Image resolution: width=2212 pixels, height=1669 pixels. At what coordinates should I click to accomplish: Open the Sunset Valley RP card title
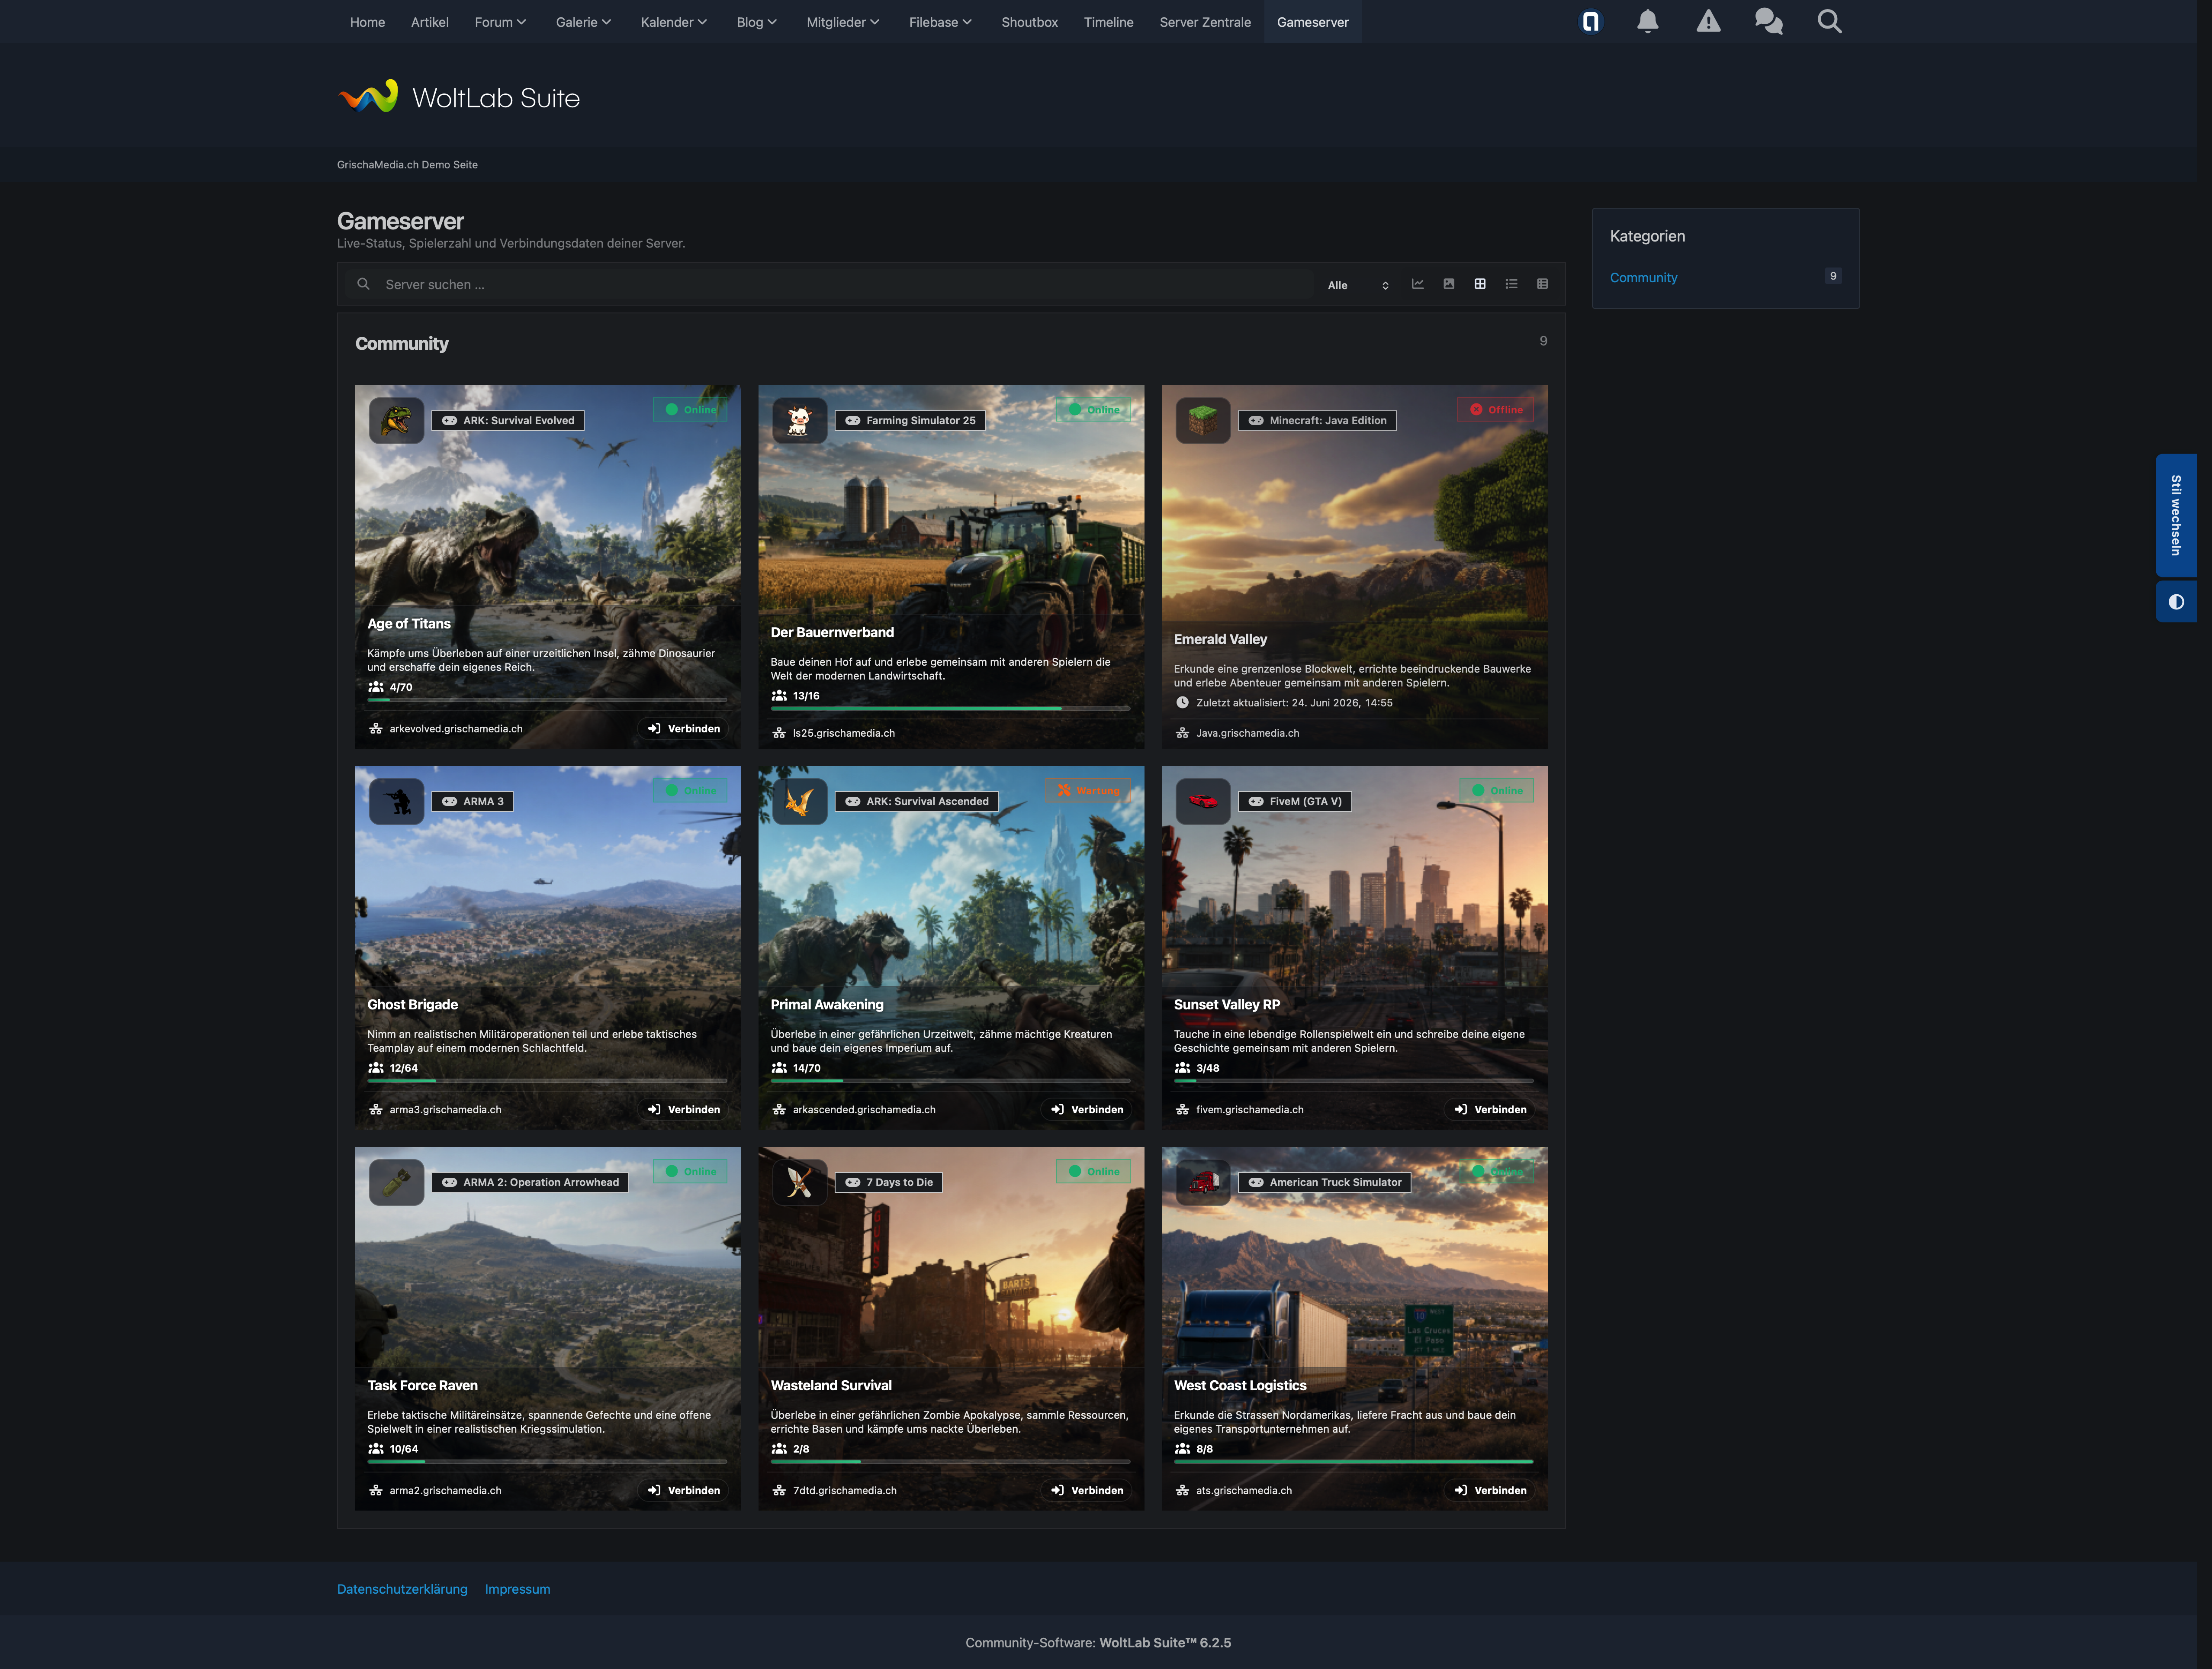tap(1227, 1005)
